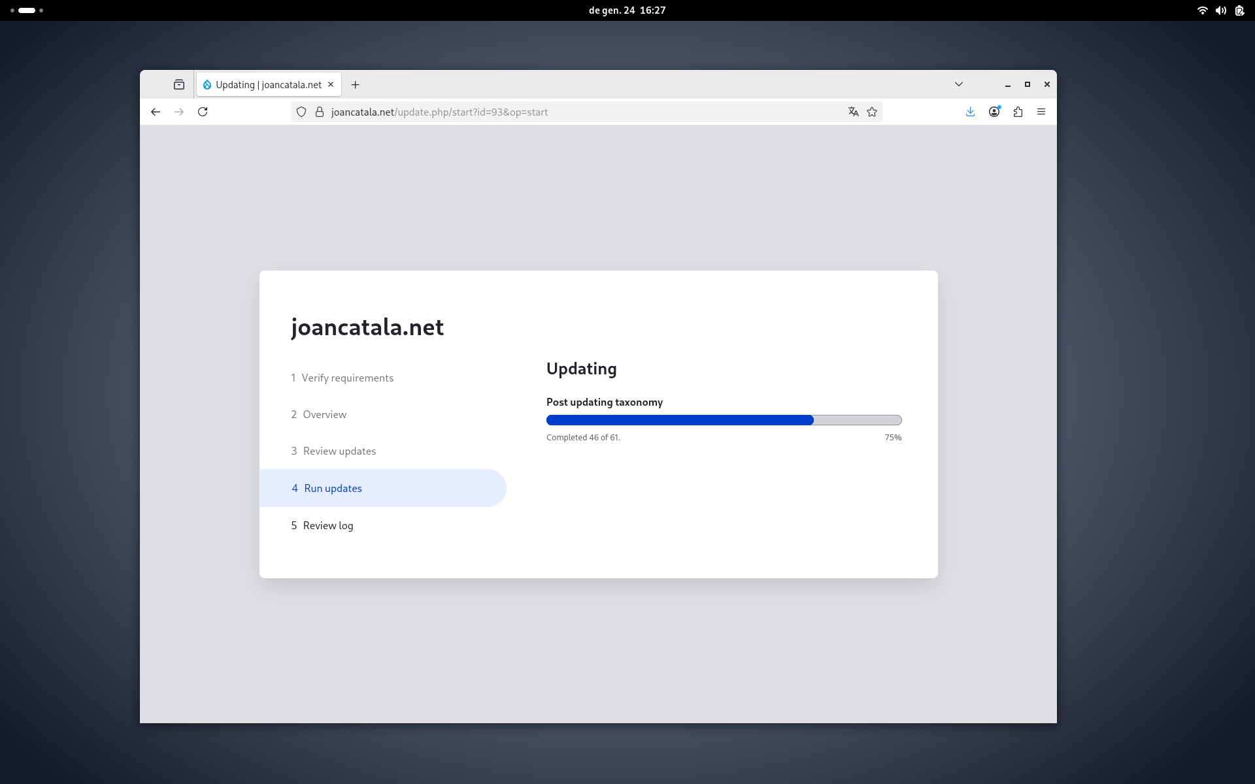Open a new browser tab

click(x=355, y=84)
